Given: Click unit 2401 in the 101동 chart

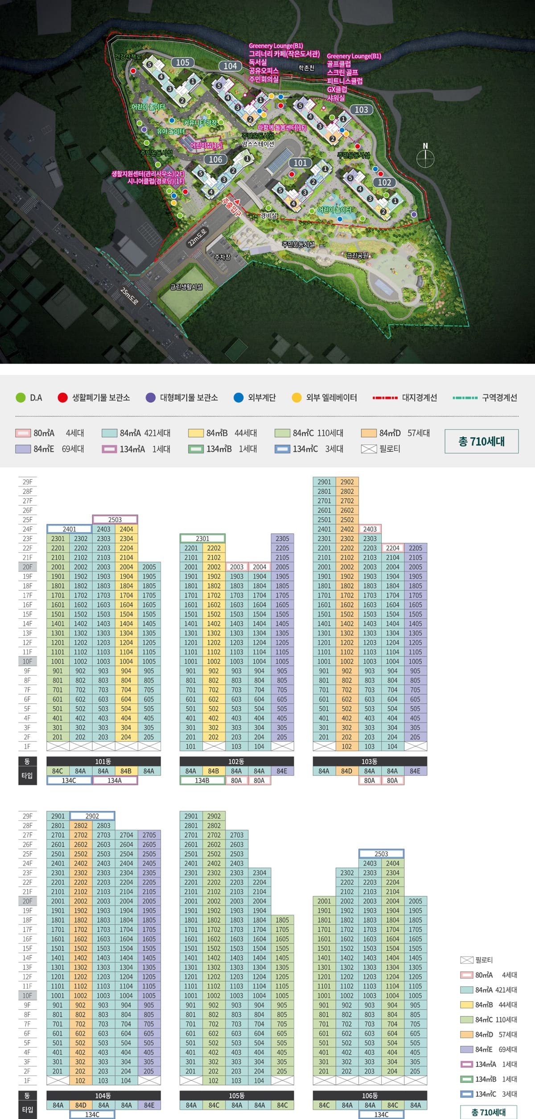Looking at the screenshot, I should pos(69,529).
